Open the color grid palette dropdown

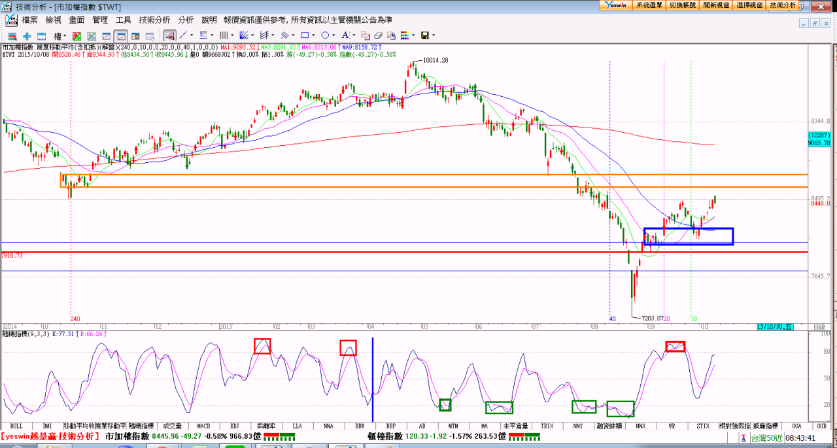(415, 35)
